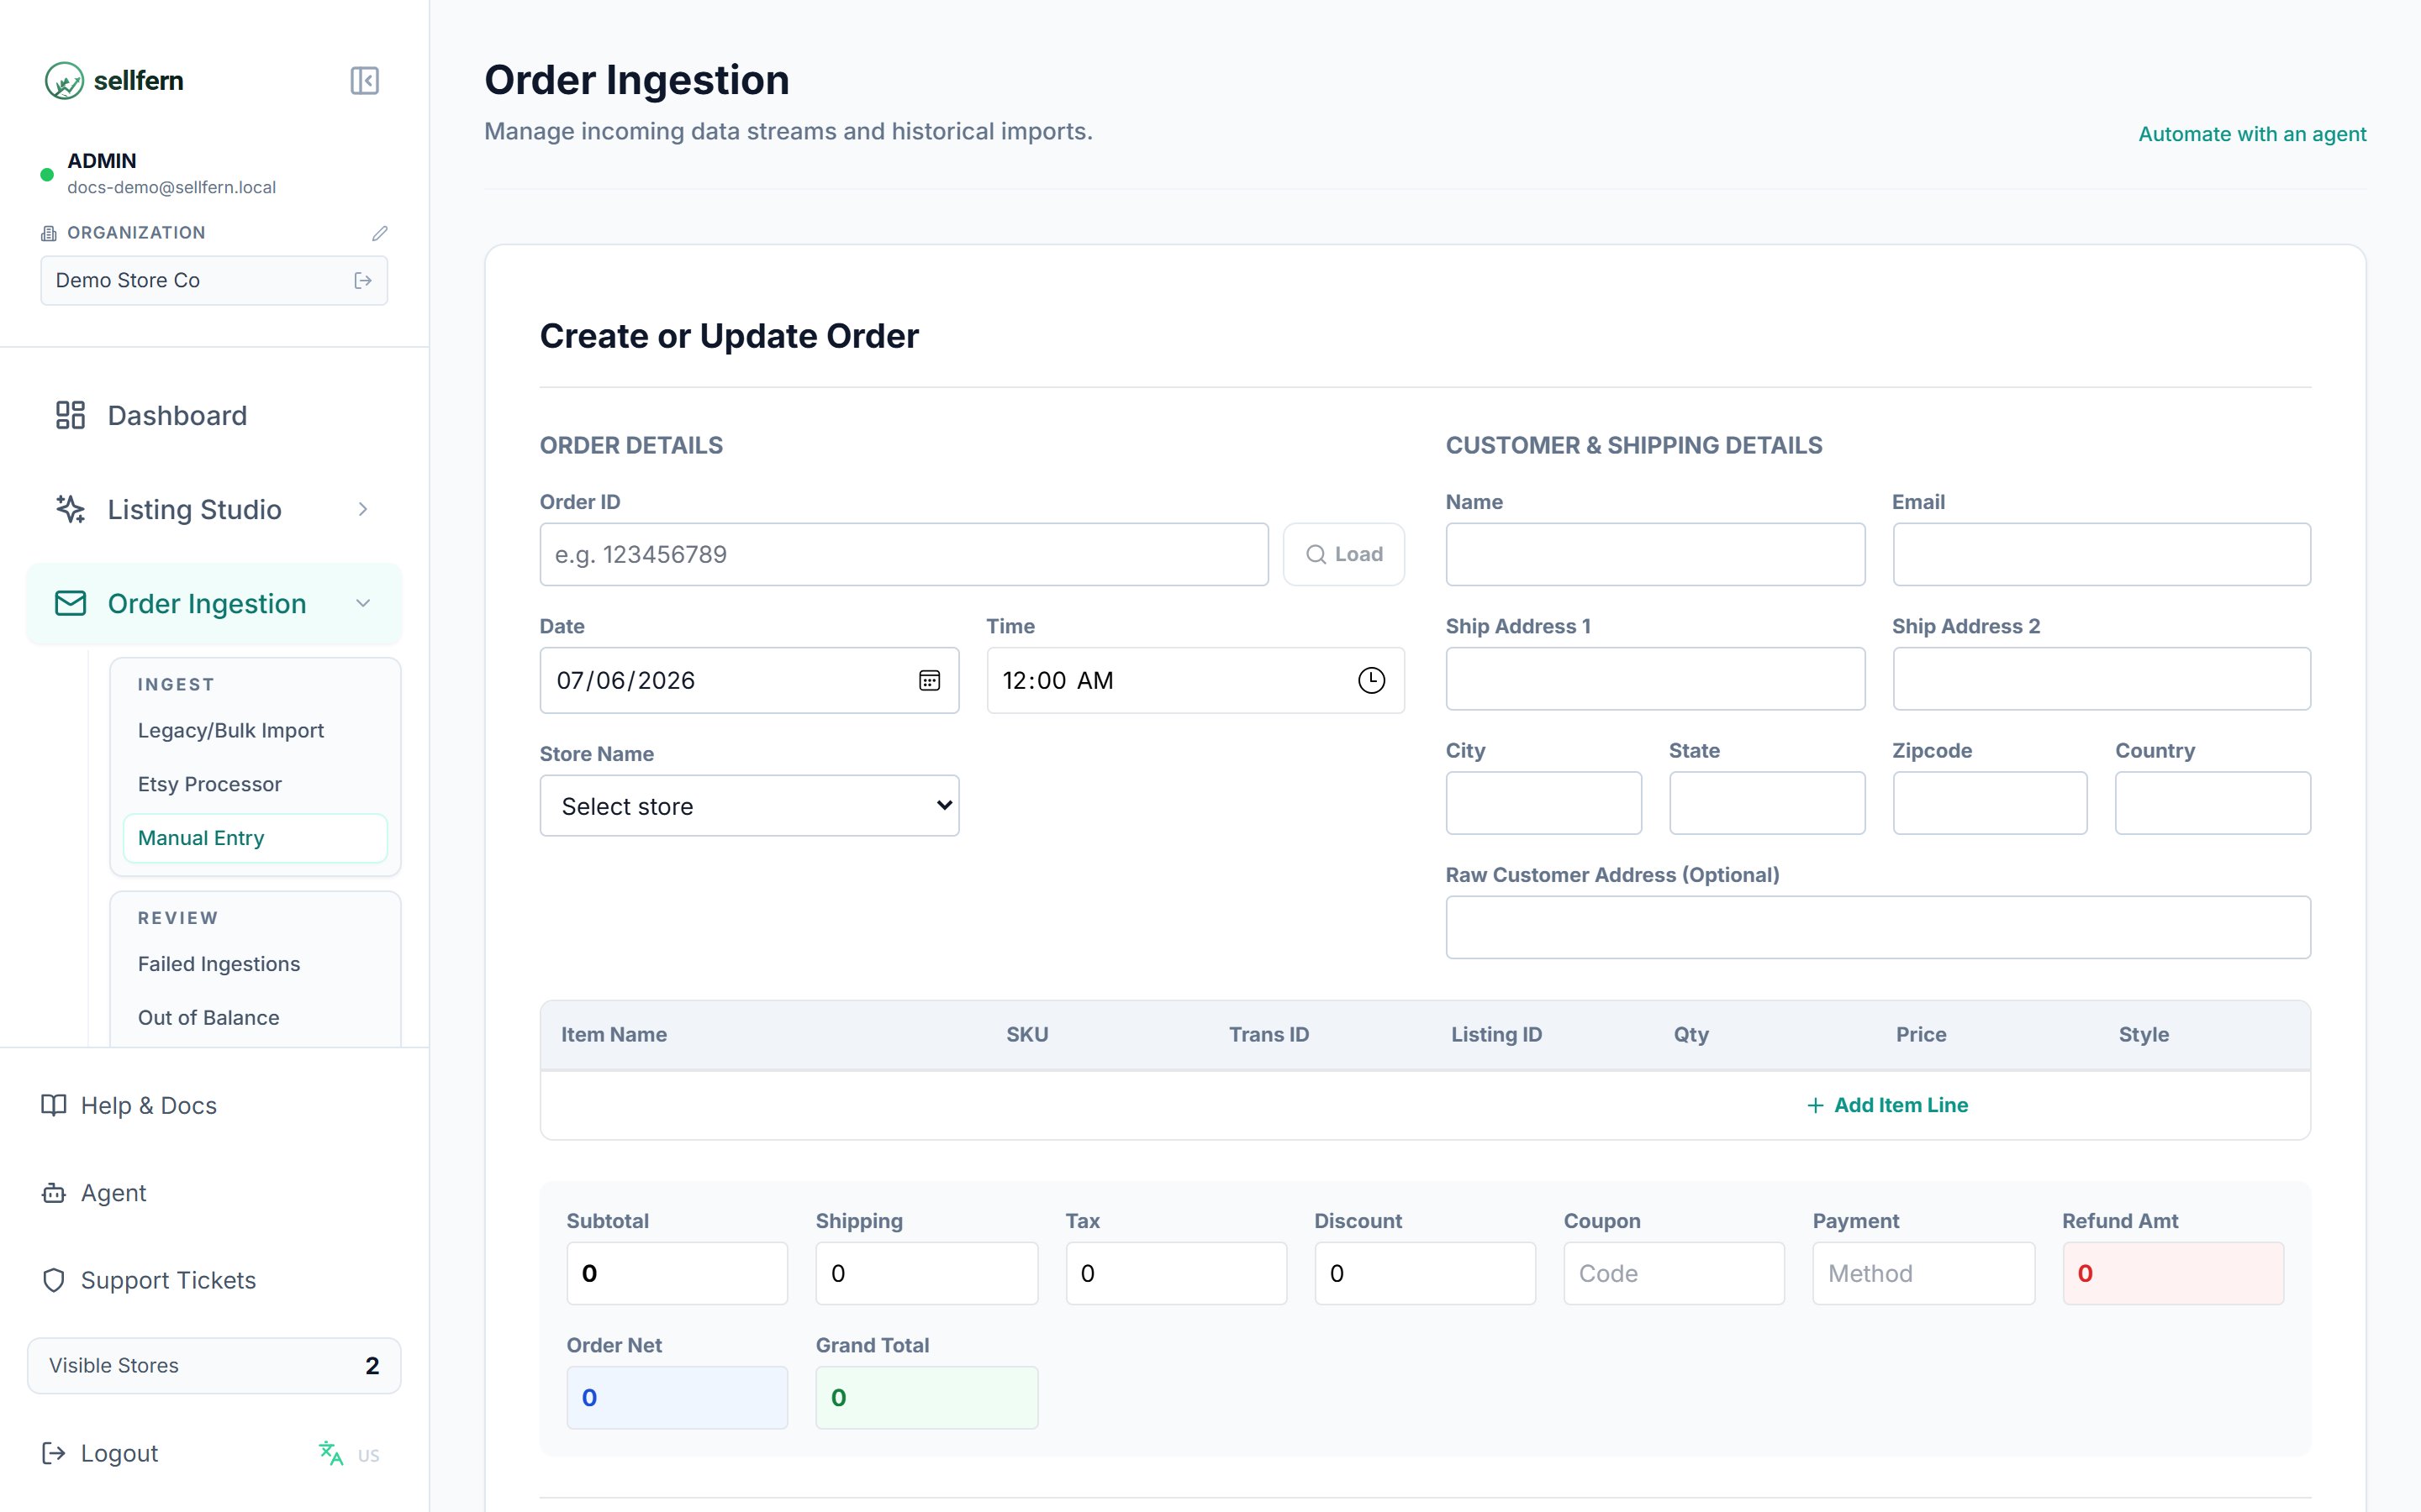The width and height of the screenshot is (2421, 1512).
Task: Click the Logout arrow icon
Action: click(x=54, y=1453)
